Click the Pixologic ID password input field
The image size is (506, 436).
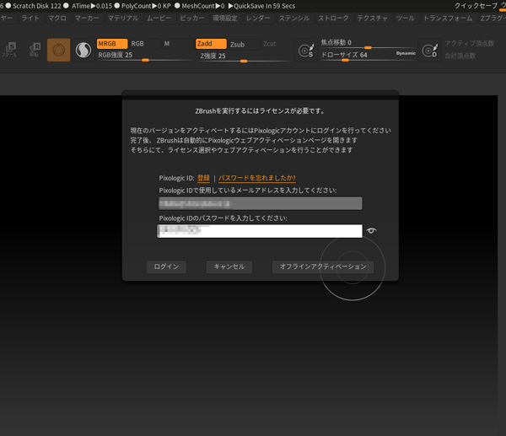(x=260, y=231)
